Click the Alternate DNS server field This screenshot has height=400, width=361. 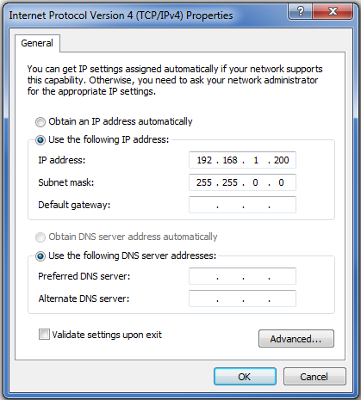point(242,298)
